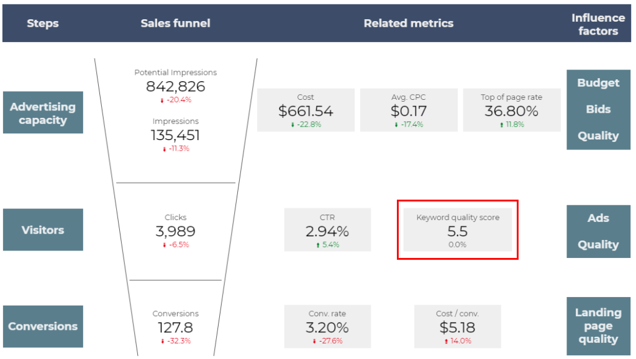The height and width of the screenshot is (359, 636).
Task: Click the Cost $661.54 metric card
Action: pyautogui.click(x=306, y=110)
